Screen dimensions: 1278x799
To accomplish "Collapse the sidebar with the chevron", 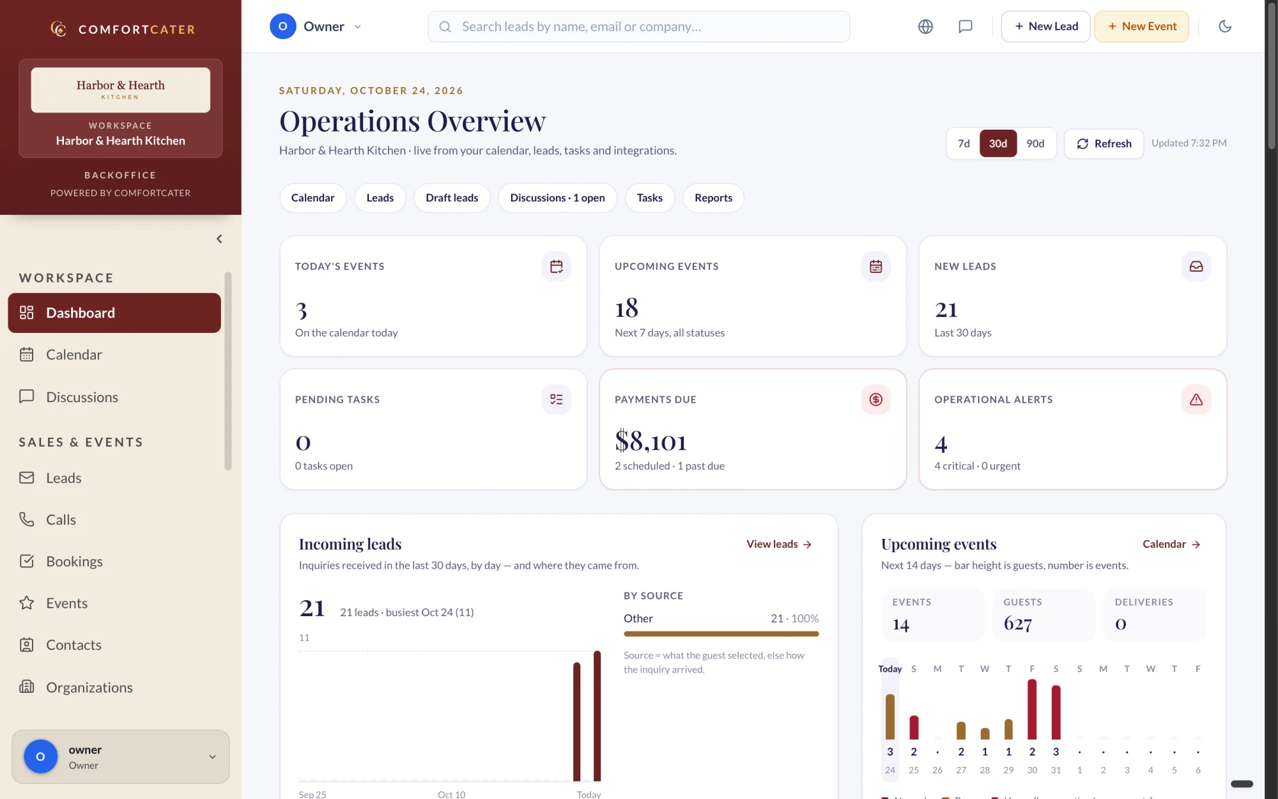I will click(219, 239).
